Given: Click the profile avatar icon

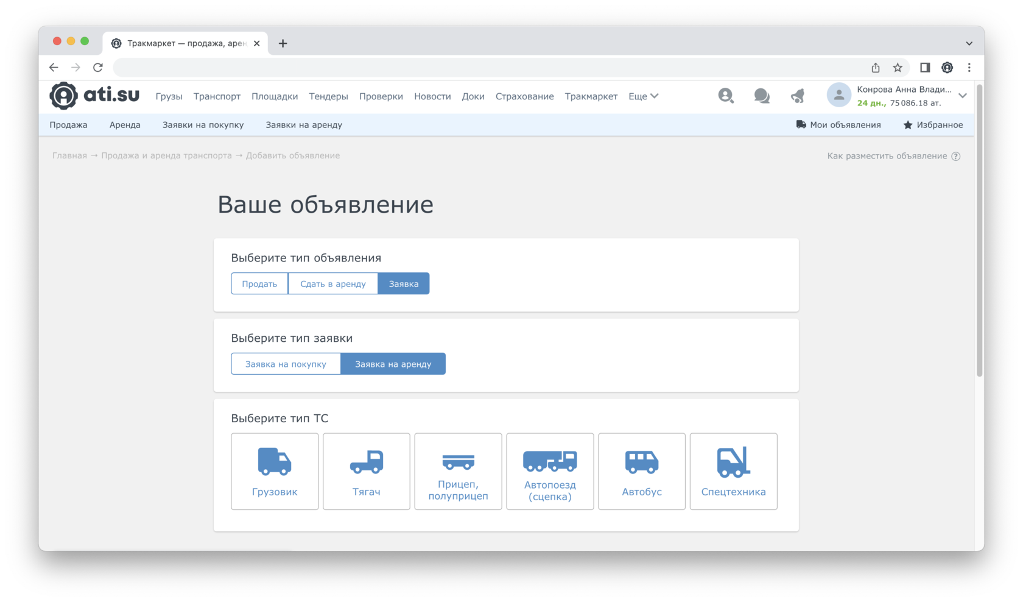Looking at the screenshot, I should pyautogui.click(x=838, y=95).
